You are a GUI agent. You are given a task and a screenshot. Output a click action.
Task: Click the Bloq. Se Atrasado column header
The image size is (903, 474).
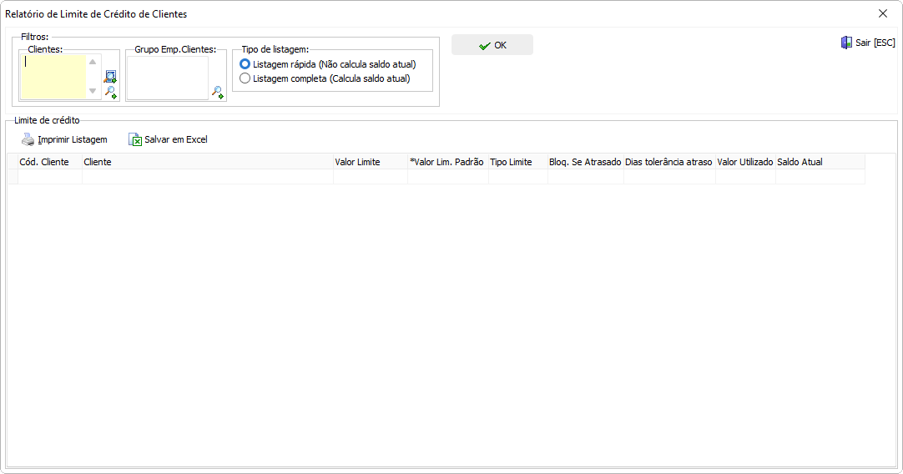(x=586, y=162)
